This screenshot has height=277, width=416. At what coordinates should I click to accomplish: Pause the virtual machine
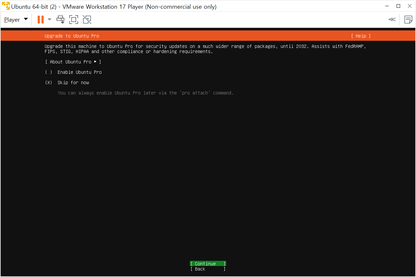40,20
